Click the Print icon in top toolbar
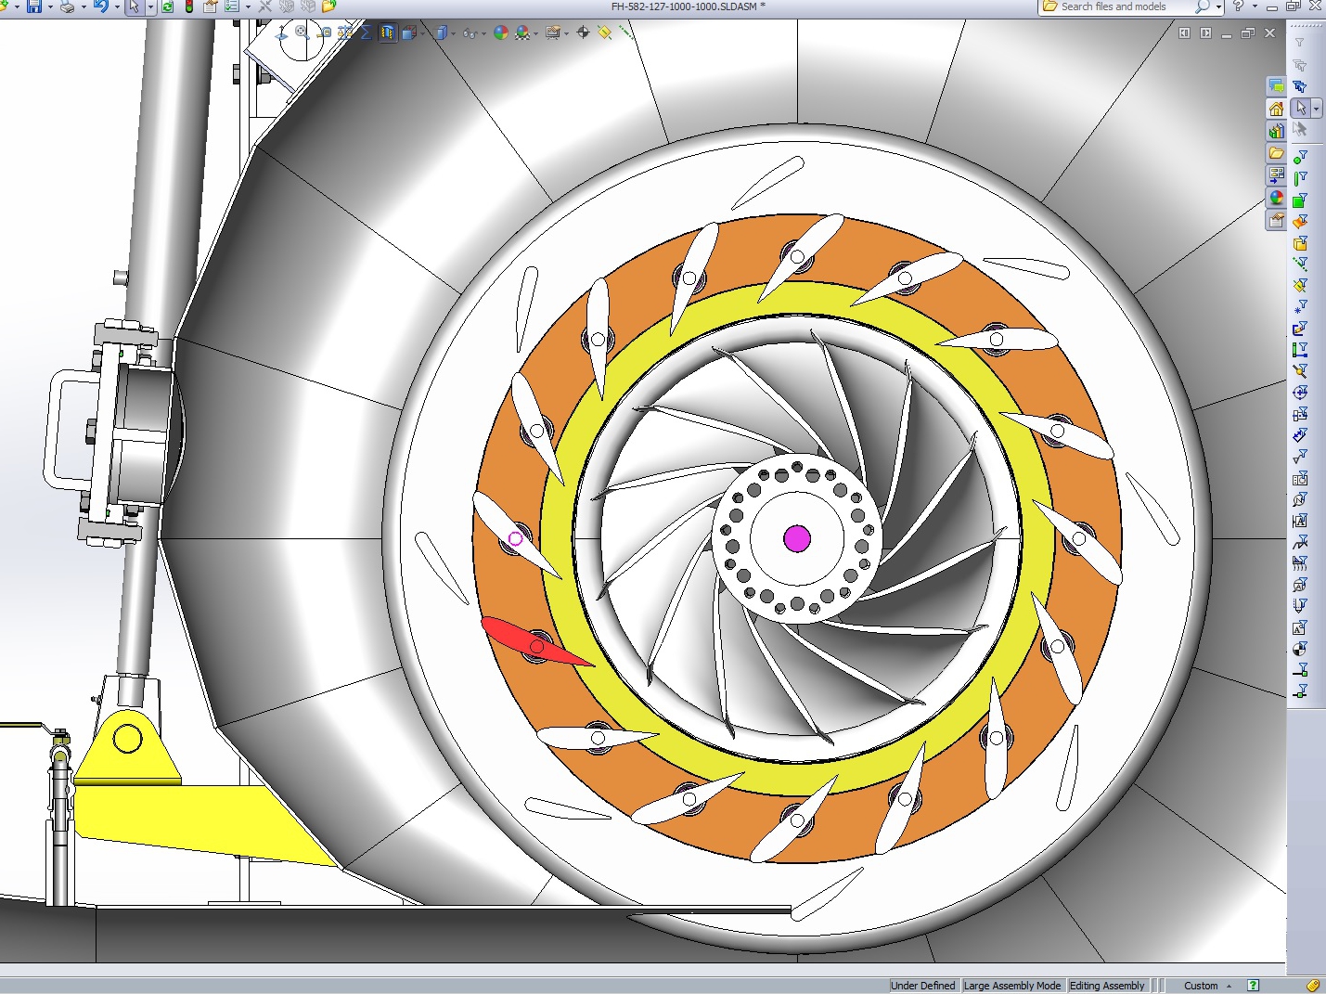Viewport: 1326px width, 994px height. pos(67,6)
